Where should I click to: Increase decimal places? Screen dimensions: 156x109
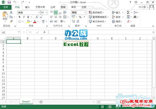click(73, 21)
